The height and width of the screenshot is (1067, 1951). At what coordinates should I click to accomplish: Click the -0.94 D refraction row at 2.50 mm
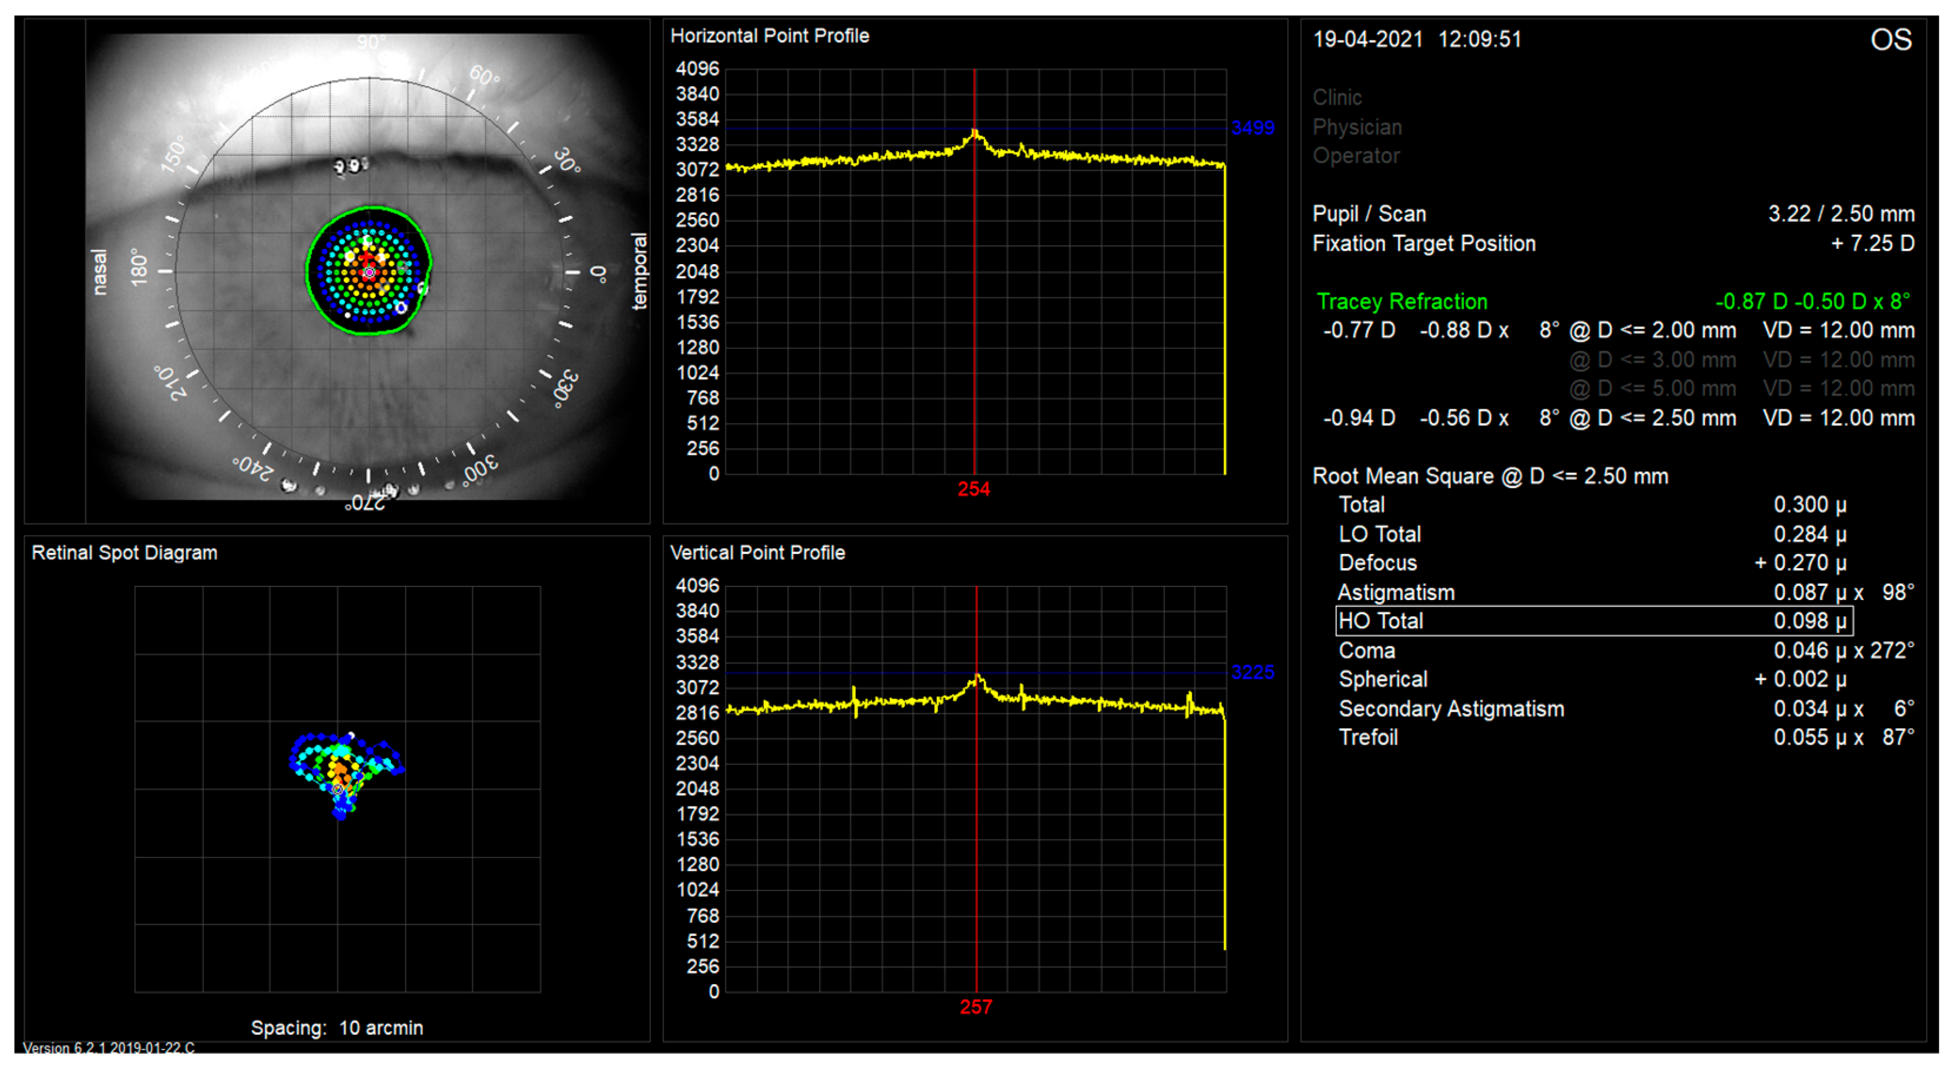tap(1619, 418)
